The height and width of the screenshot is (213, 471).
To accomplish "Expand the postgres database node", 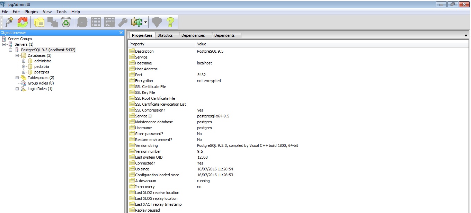I will (x=24, y=72).
